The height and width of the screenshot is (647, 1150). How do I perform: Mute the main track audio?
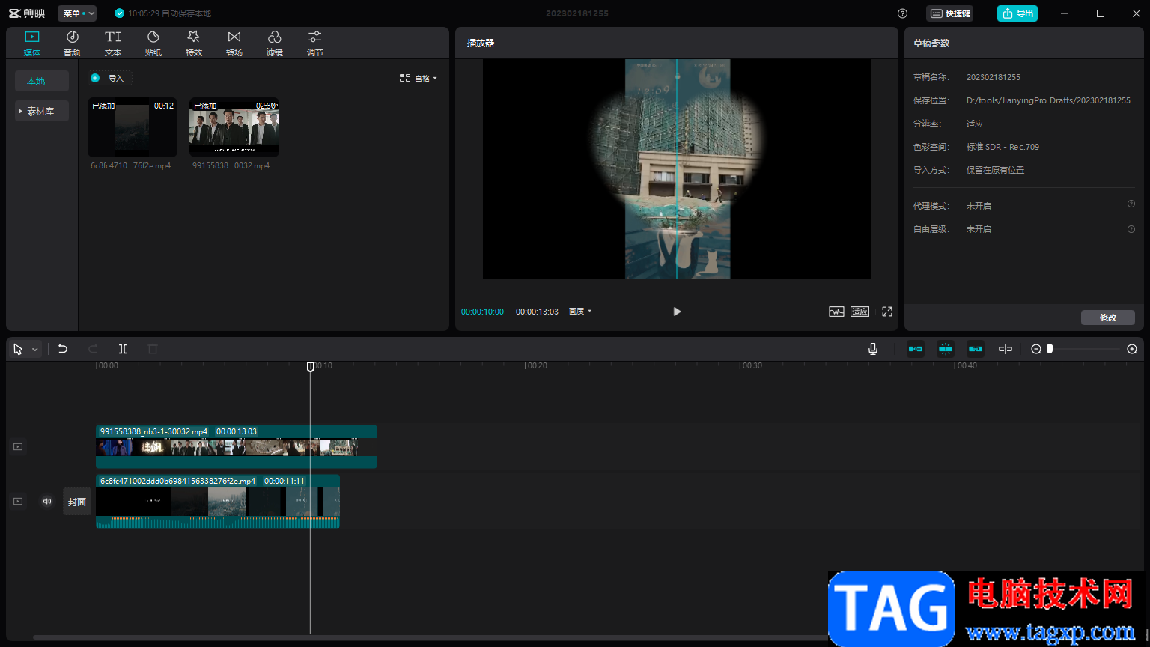(x=47, y=501)
